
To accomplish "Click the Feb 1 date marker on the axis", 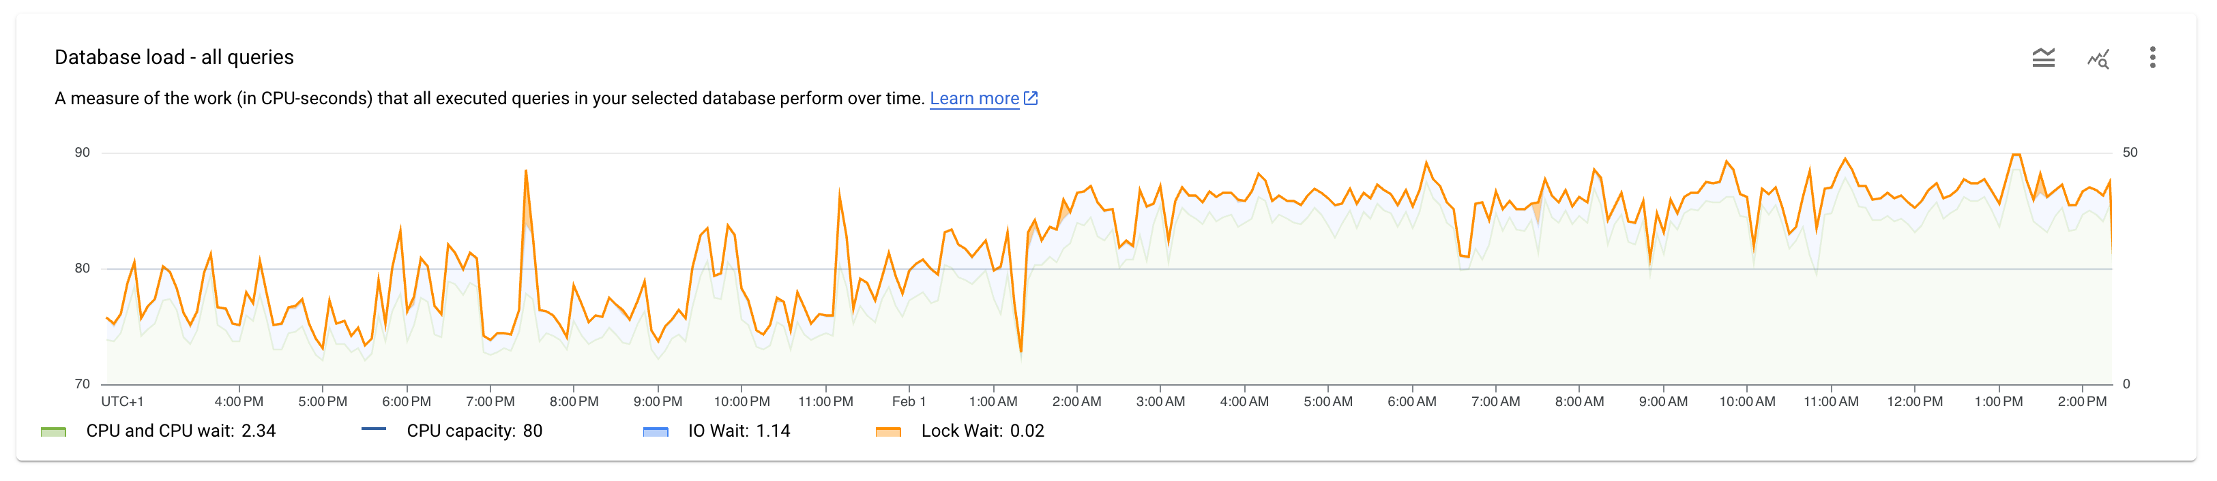I will [909, 402].
